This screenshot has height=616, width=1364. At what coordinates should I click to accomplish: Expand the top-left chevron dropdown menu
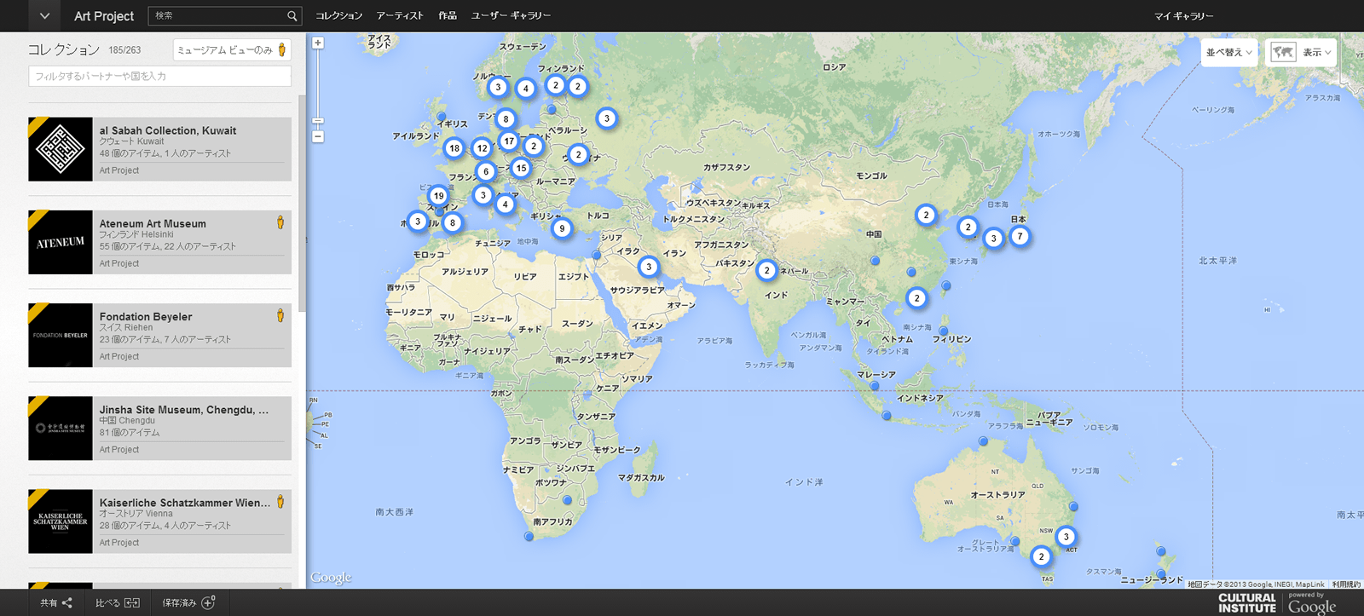tap(44, 16)
